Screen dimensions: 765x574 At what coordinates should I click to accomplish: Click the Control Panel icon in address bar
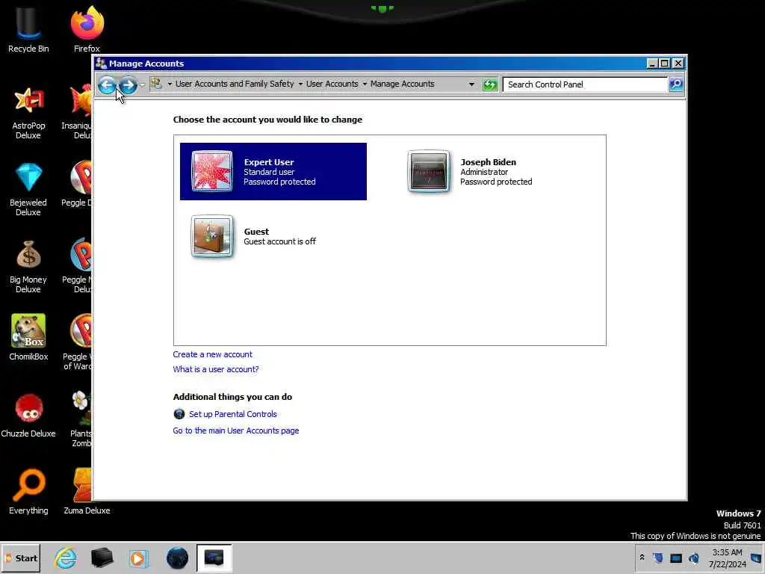156,84
